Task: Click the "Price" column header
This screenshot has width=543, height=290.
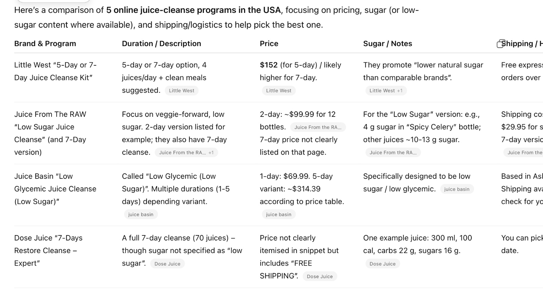Action: (269, 44)
